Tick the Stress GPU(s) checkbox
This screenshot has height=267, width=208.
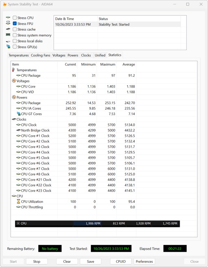(15, 47)
